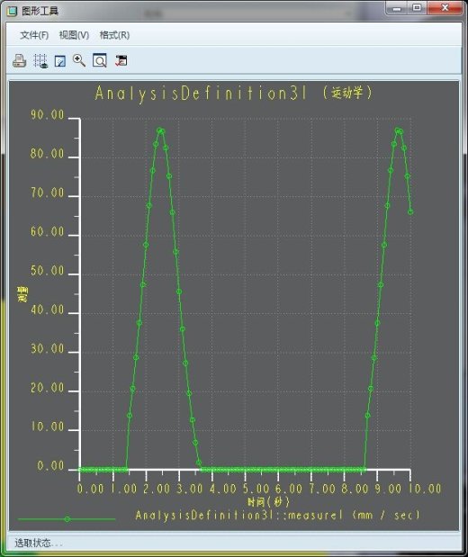Click the 0.00 x-axis tick label

point(91,489)
